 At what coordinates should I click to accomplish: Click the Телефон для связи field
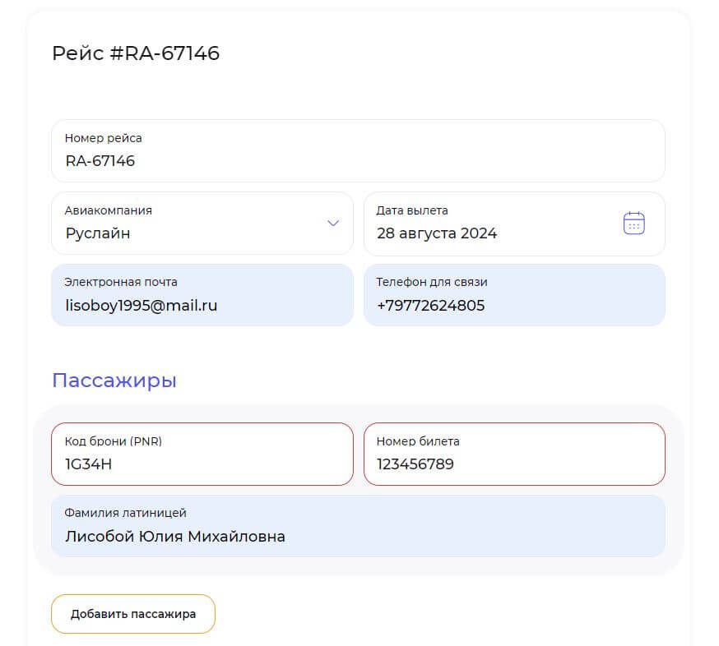tap(514, 295)
